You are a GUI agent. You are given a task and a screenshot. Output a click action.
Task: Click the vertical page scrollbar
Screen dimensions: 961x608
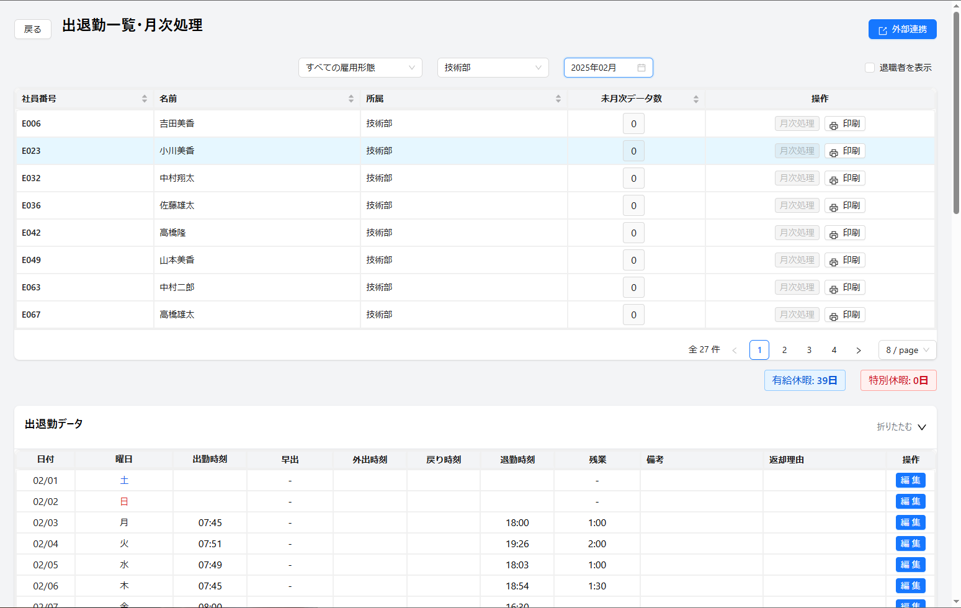(x=956, y=112)
